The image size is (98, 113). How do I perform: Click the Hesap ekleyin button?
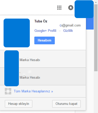(19, 104)
